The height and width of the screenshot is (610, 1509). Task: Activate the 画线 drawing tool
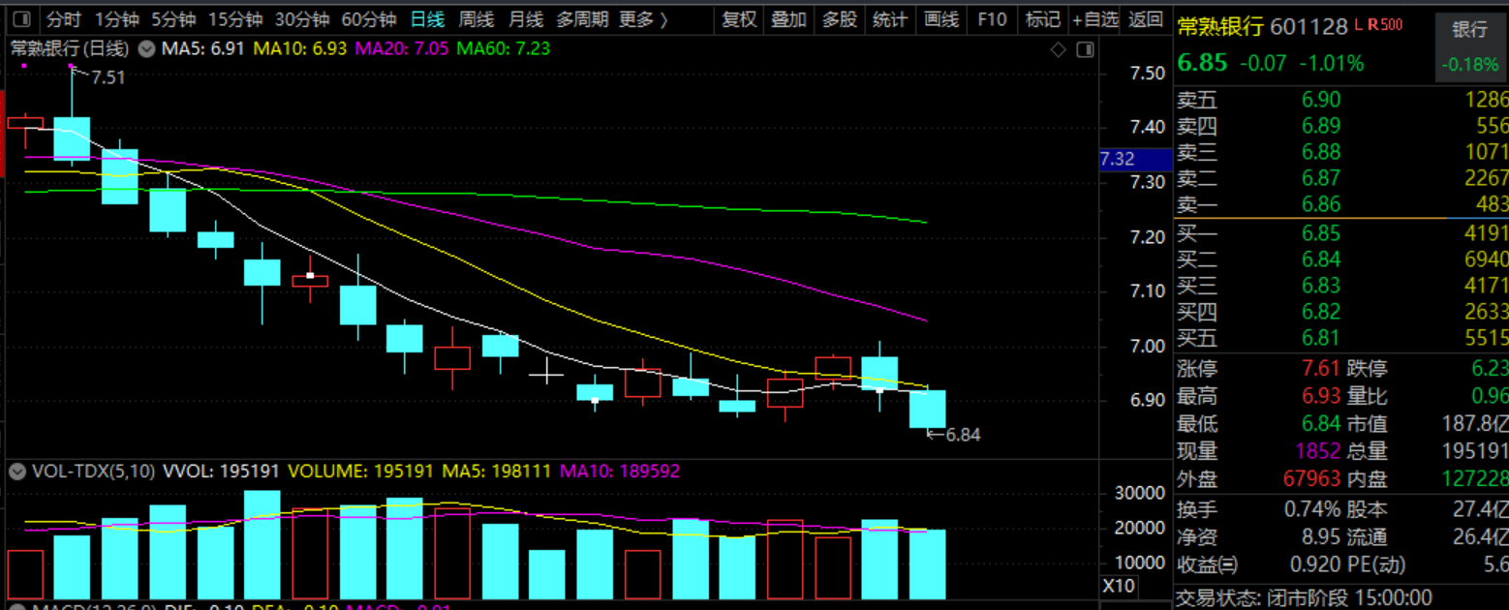point(941,19)
